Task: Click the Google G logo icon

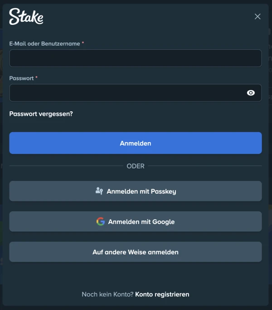Action: tap(101, 221)
